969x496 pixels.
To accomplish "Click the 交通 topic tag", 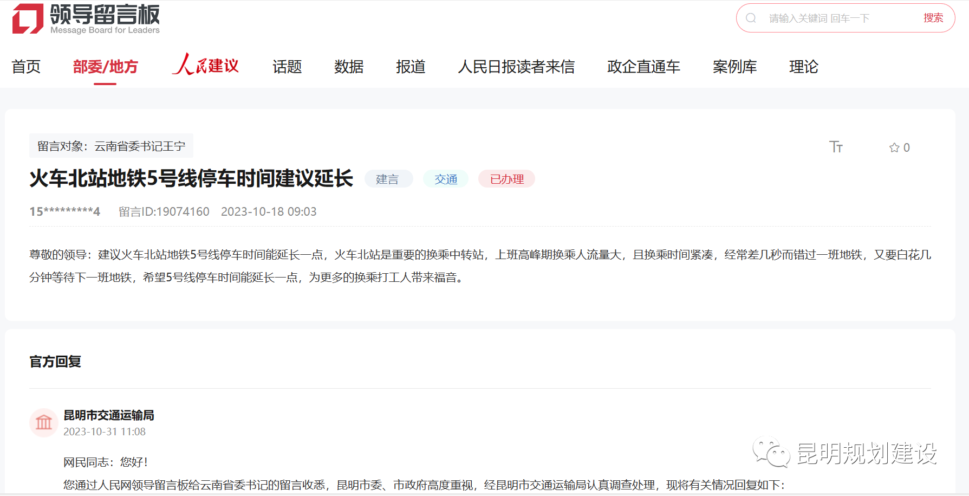I will [446, 179].
